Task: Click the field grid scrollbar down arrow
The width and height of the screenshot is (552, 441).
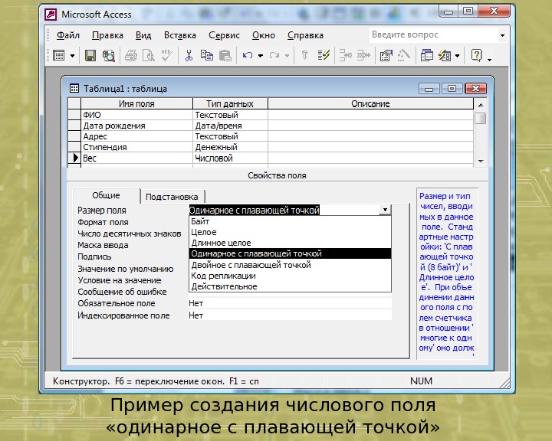Action: 481,161
